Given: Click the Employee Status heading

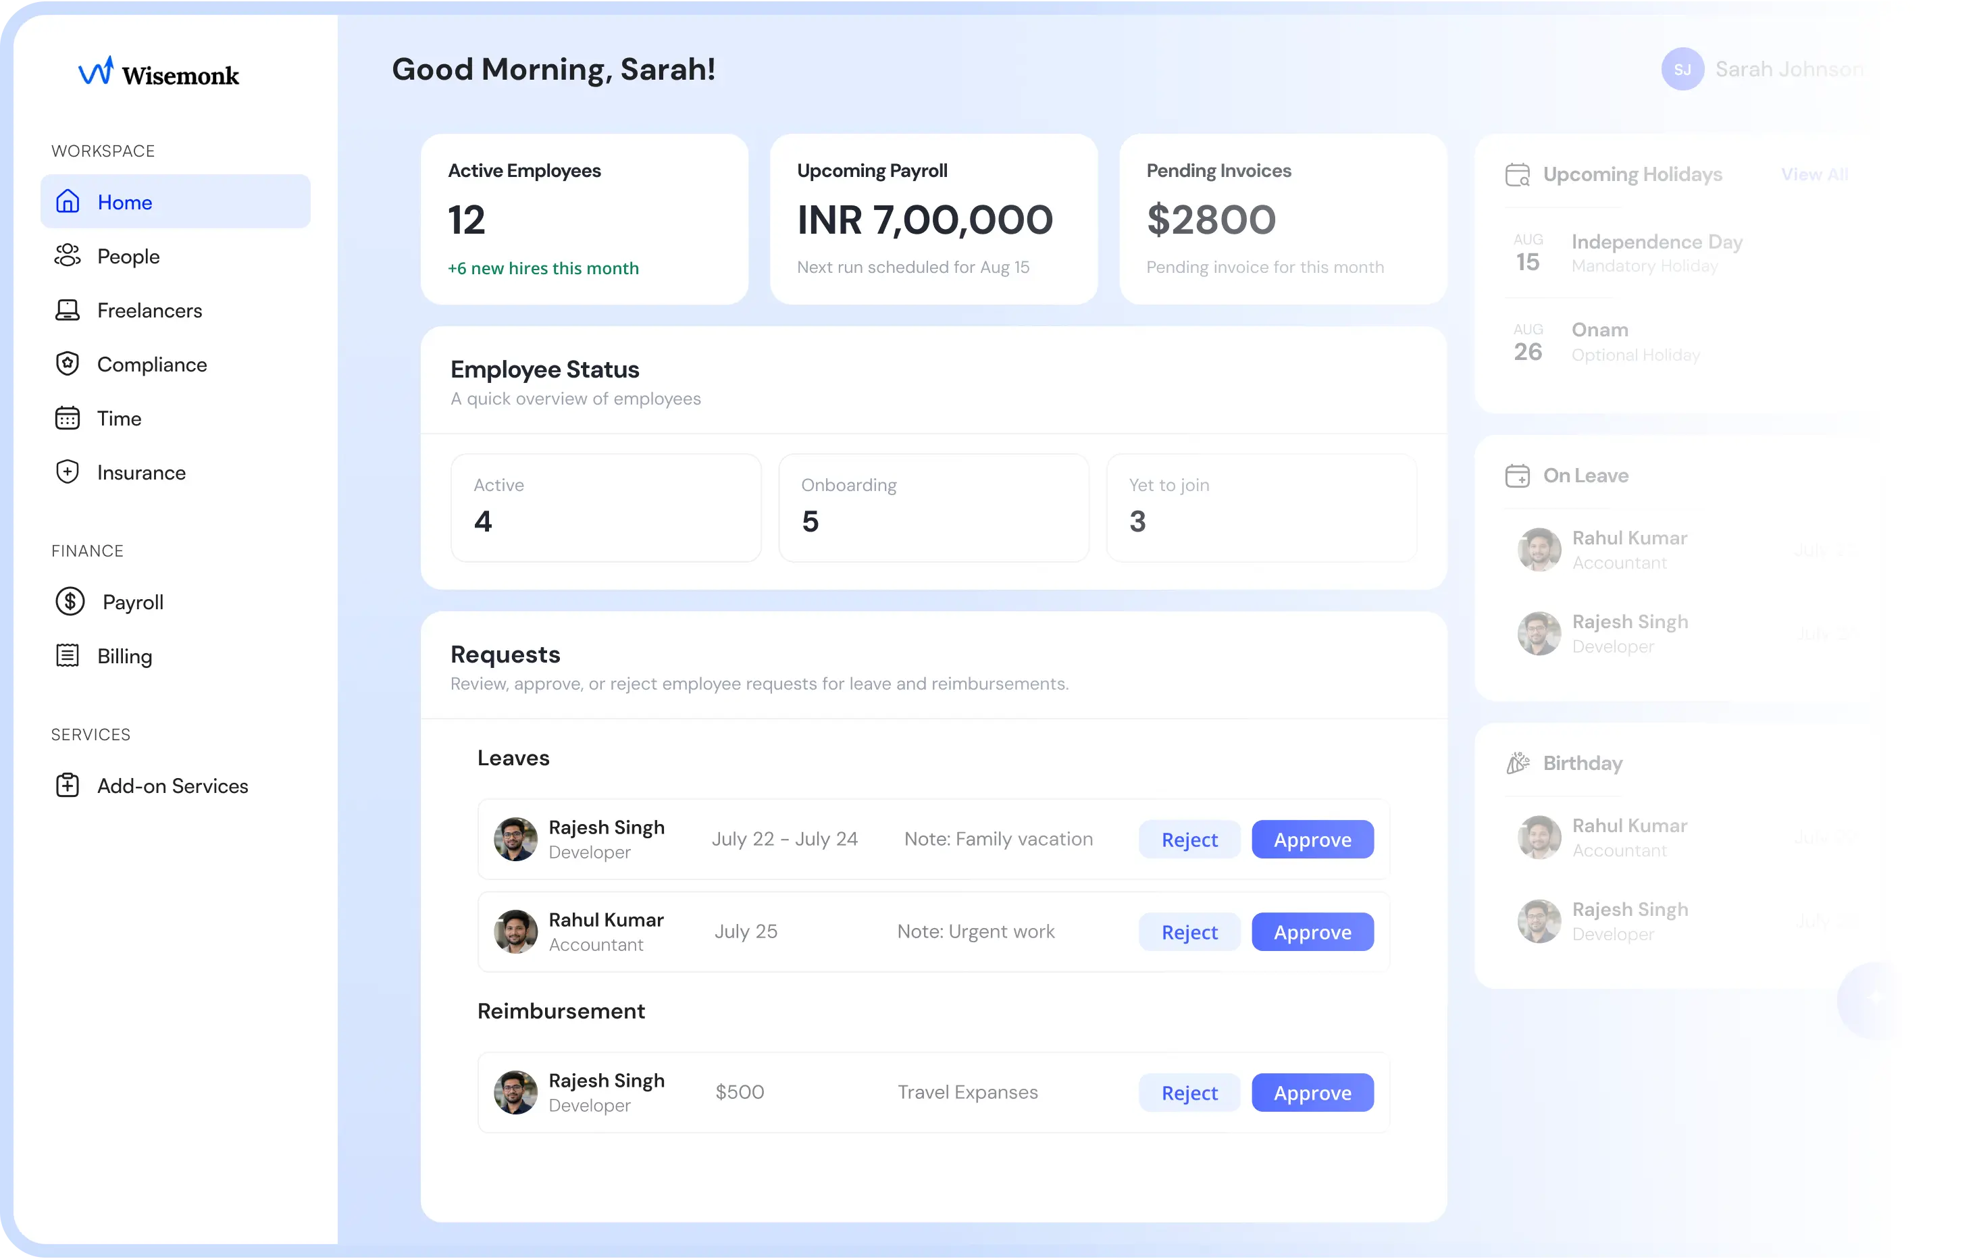Looking at the screenshot, I should pos(544,369).
